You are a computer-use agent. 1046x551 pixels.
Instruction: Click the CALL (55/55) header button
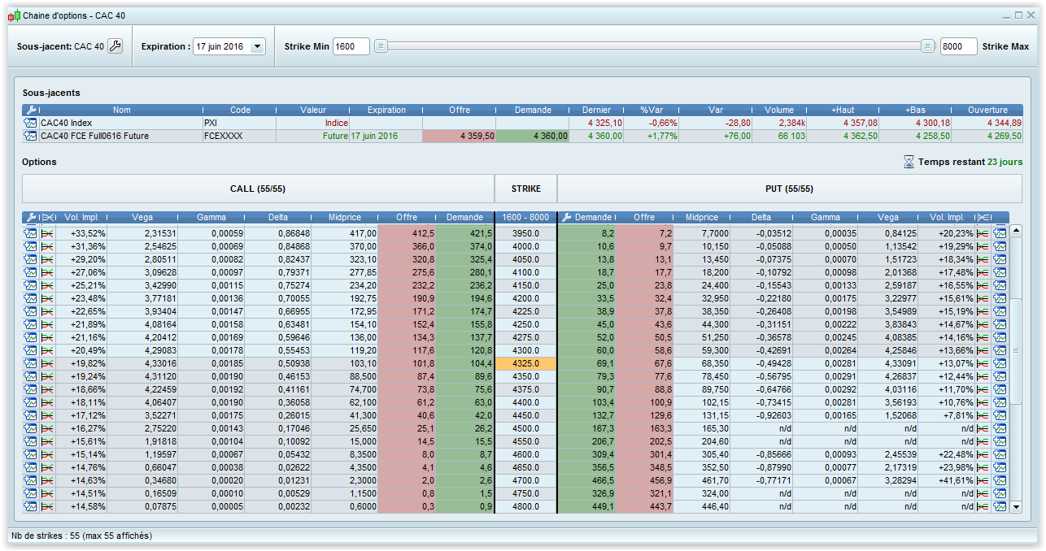(258, 189)
